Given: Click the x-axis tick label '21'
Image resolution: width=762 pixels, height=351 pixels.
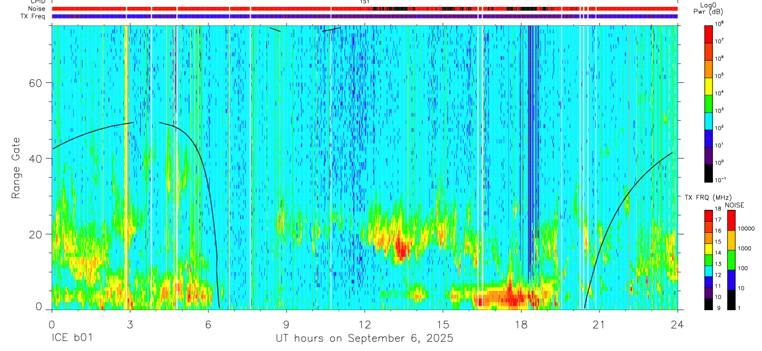Looking at the screenshot, I should pos(599,324).
